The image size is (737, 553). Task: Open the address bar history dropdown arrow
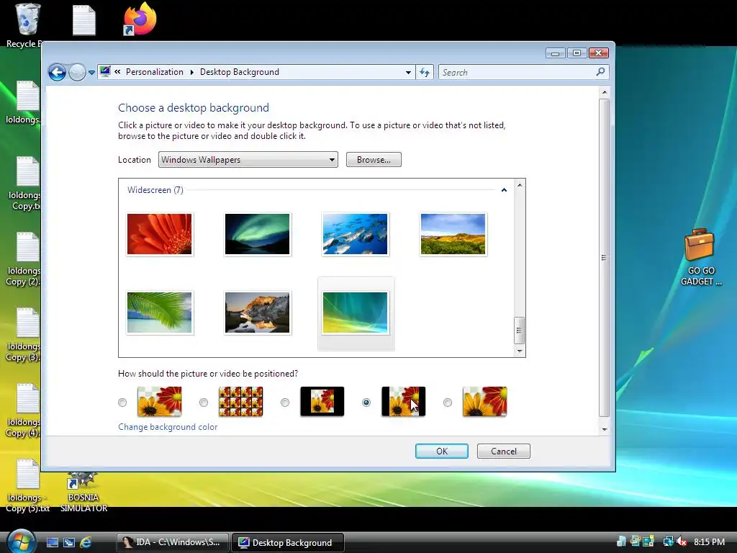(408, 73)
